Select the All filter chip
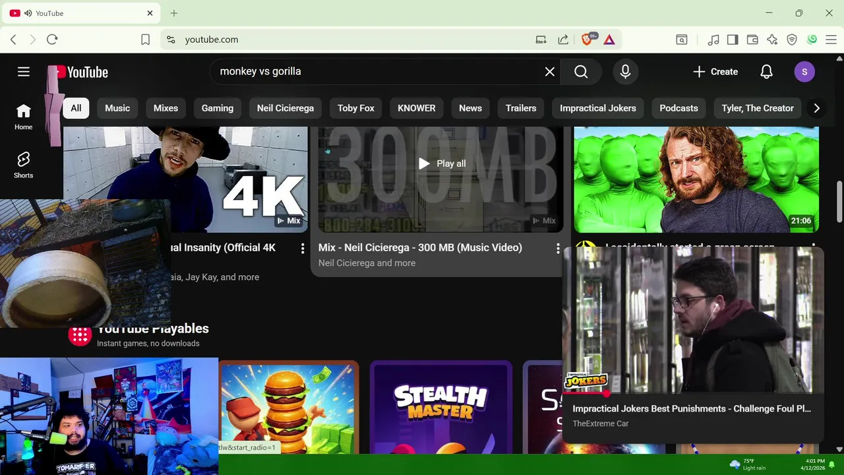 click(x=76, y=108)
